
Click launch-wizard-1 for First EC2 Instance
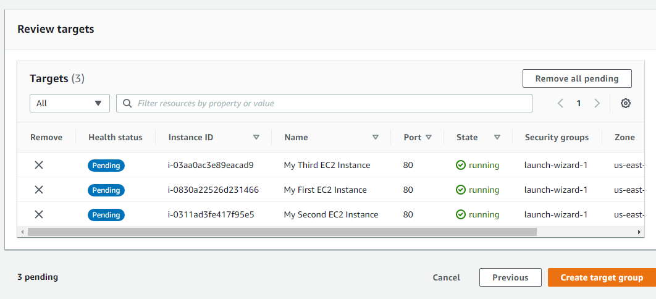pyautogui.click(x=556, y=190)
